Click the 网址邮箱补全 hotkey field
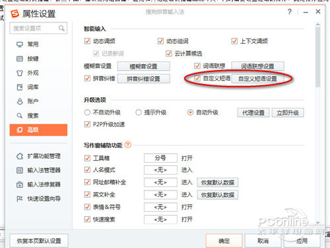Viewport: 330px width, 248px height. coord(160,183)
